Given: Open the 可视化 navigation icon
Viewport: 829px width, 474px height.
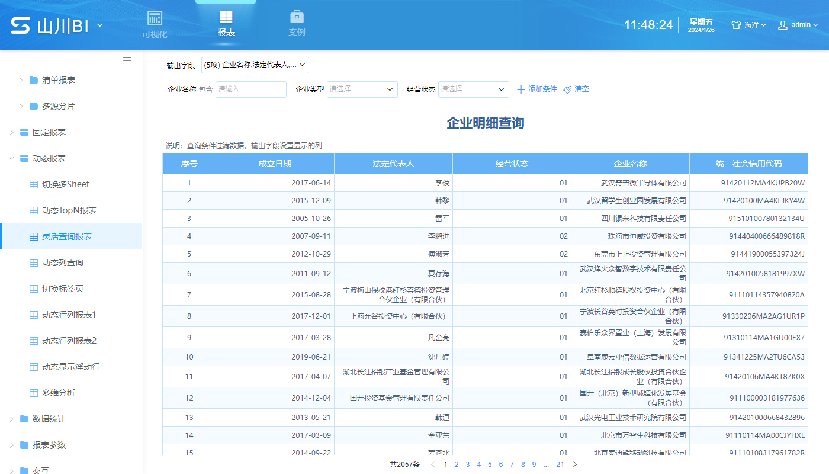Looking at the screenshot, I should [x=155, y=18].
